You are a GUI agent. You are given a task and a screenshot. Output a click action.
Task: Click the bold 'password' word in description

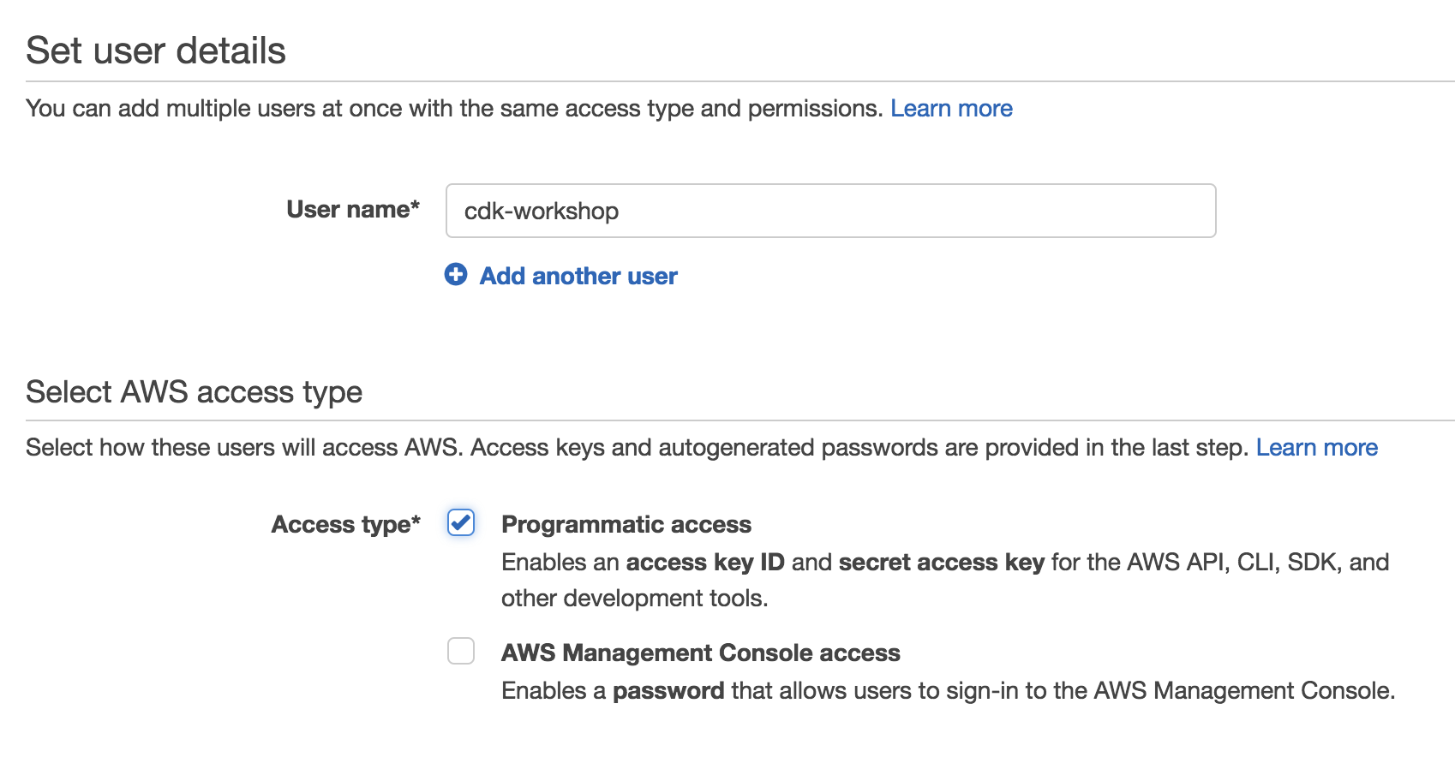pos(668,690)
